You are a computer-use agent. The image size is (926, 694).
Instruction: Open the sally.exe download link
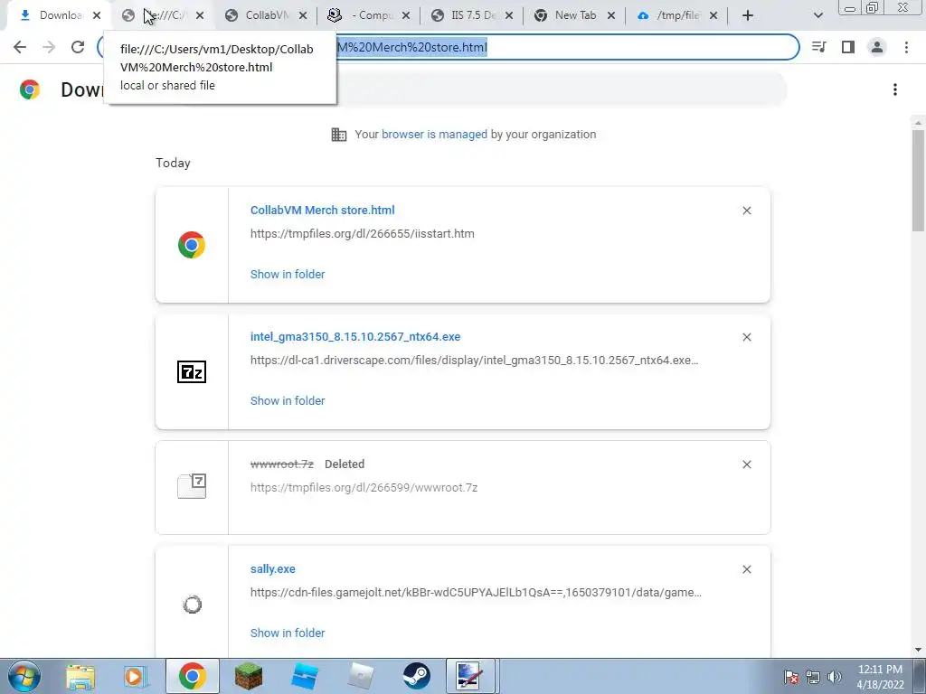point(273,569)
